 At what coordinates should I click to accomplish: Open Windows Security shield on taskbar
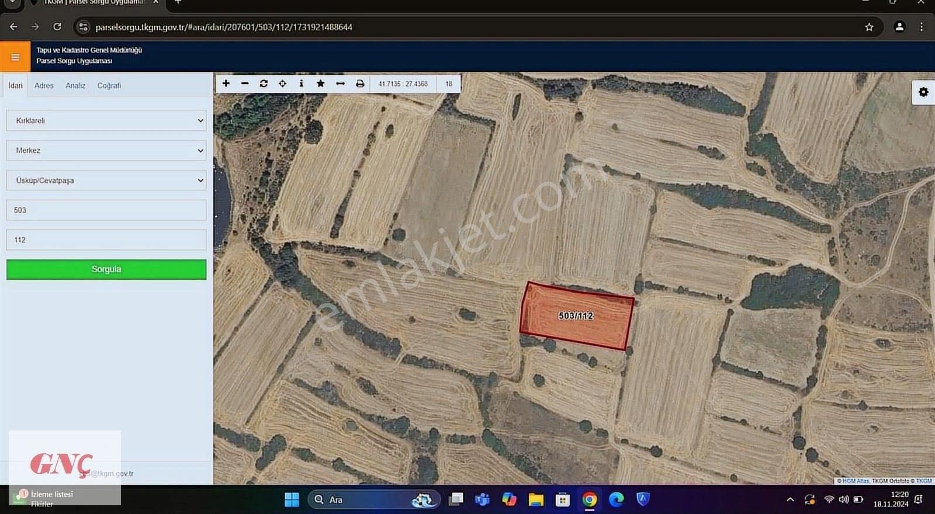click(x=643, y=499)
